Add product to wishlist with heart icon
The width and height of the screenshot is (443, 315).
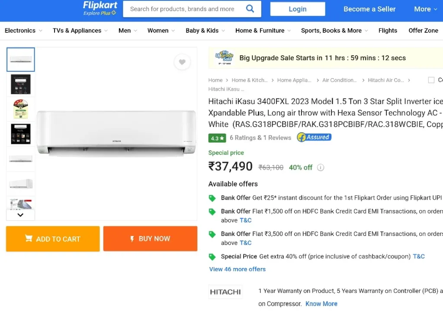(x=182, y=62)
